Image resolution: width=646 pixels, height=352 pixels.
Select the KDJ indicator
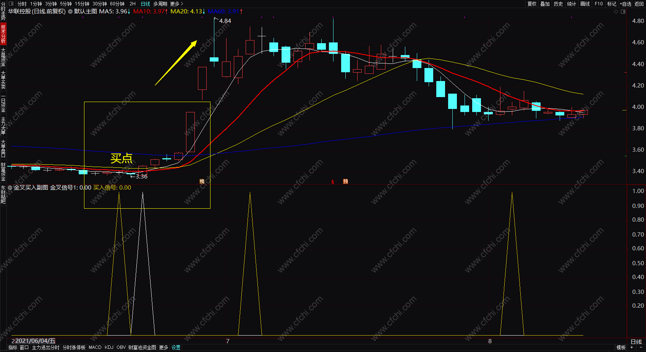[x=109, y=347]
